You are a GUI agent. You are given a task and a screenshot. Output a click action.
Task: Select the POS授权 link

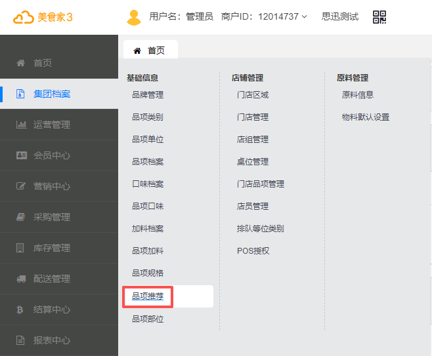coord(253,251)
